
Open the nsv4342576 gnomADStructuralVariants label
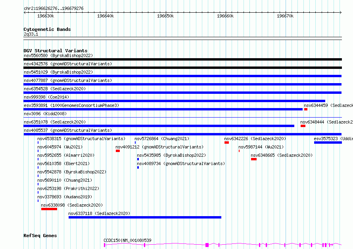(68, 64)
